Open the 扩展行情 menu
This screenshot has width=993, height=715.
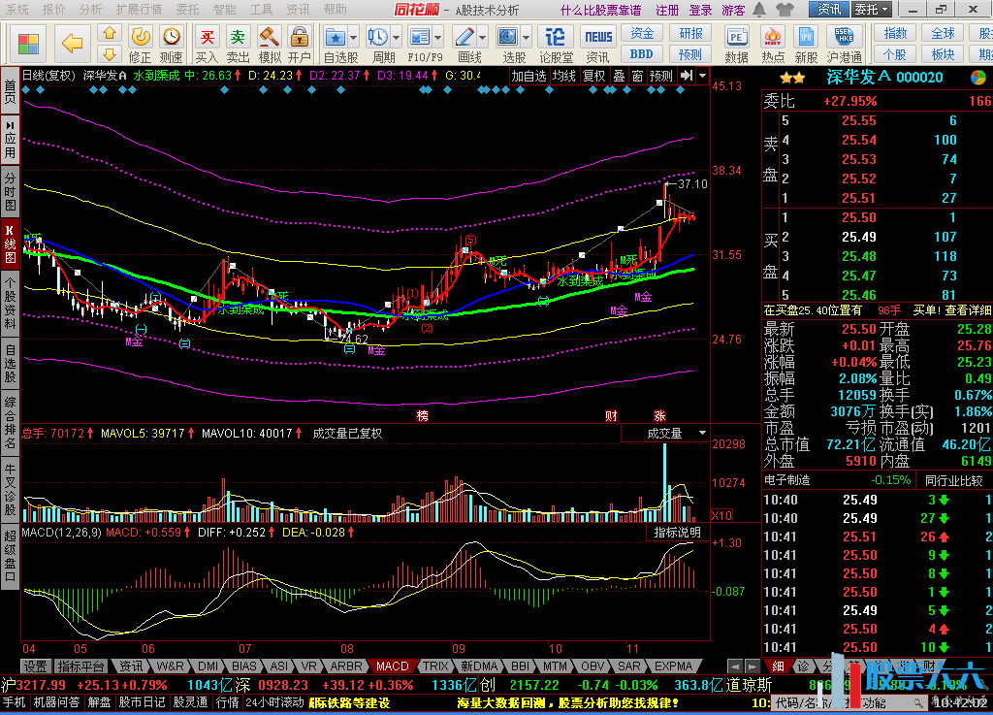(140, 10)
